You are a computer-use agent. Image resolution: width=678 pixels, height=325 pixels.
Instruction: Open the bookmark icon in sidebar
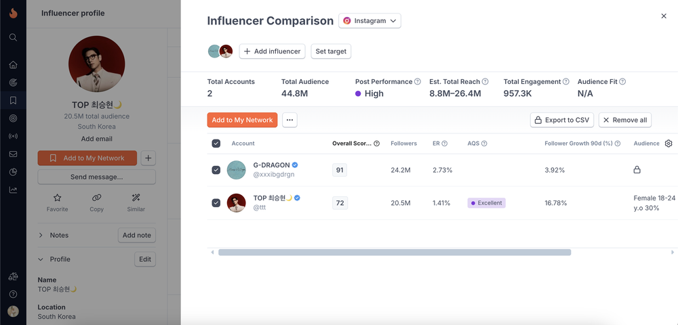coord(13,101)
